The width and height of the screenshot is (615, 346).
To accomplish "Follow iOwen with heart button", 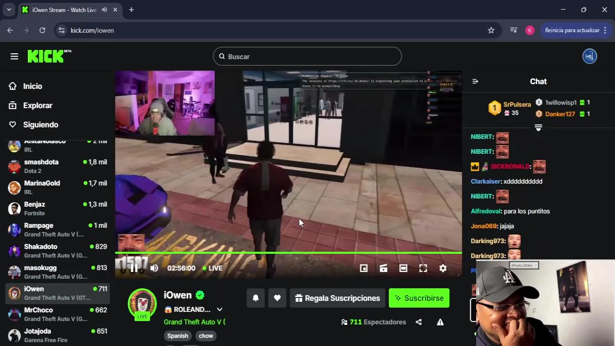I will tap(277, 298).
